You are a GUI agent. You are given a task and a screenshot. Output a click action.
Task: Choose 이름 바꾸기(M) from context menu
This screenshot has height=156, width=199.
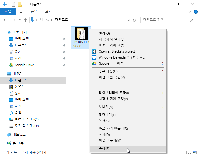pyautogui.click(x=128, y=141)
